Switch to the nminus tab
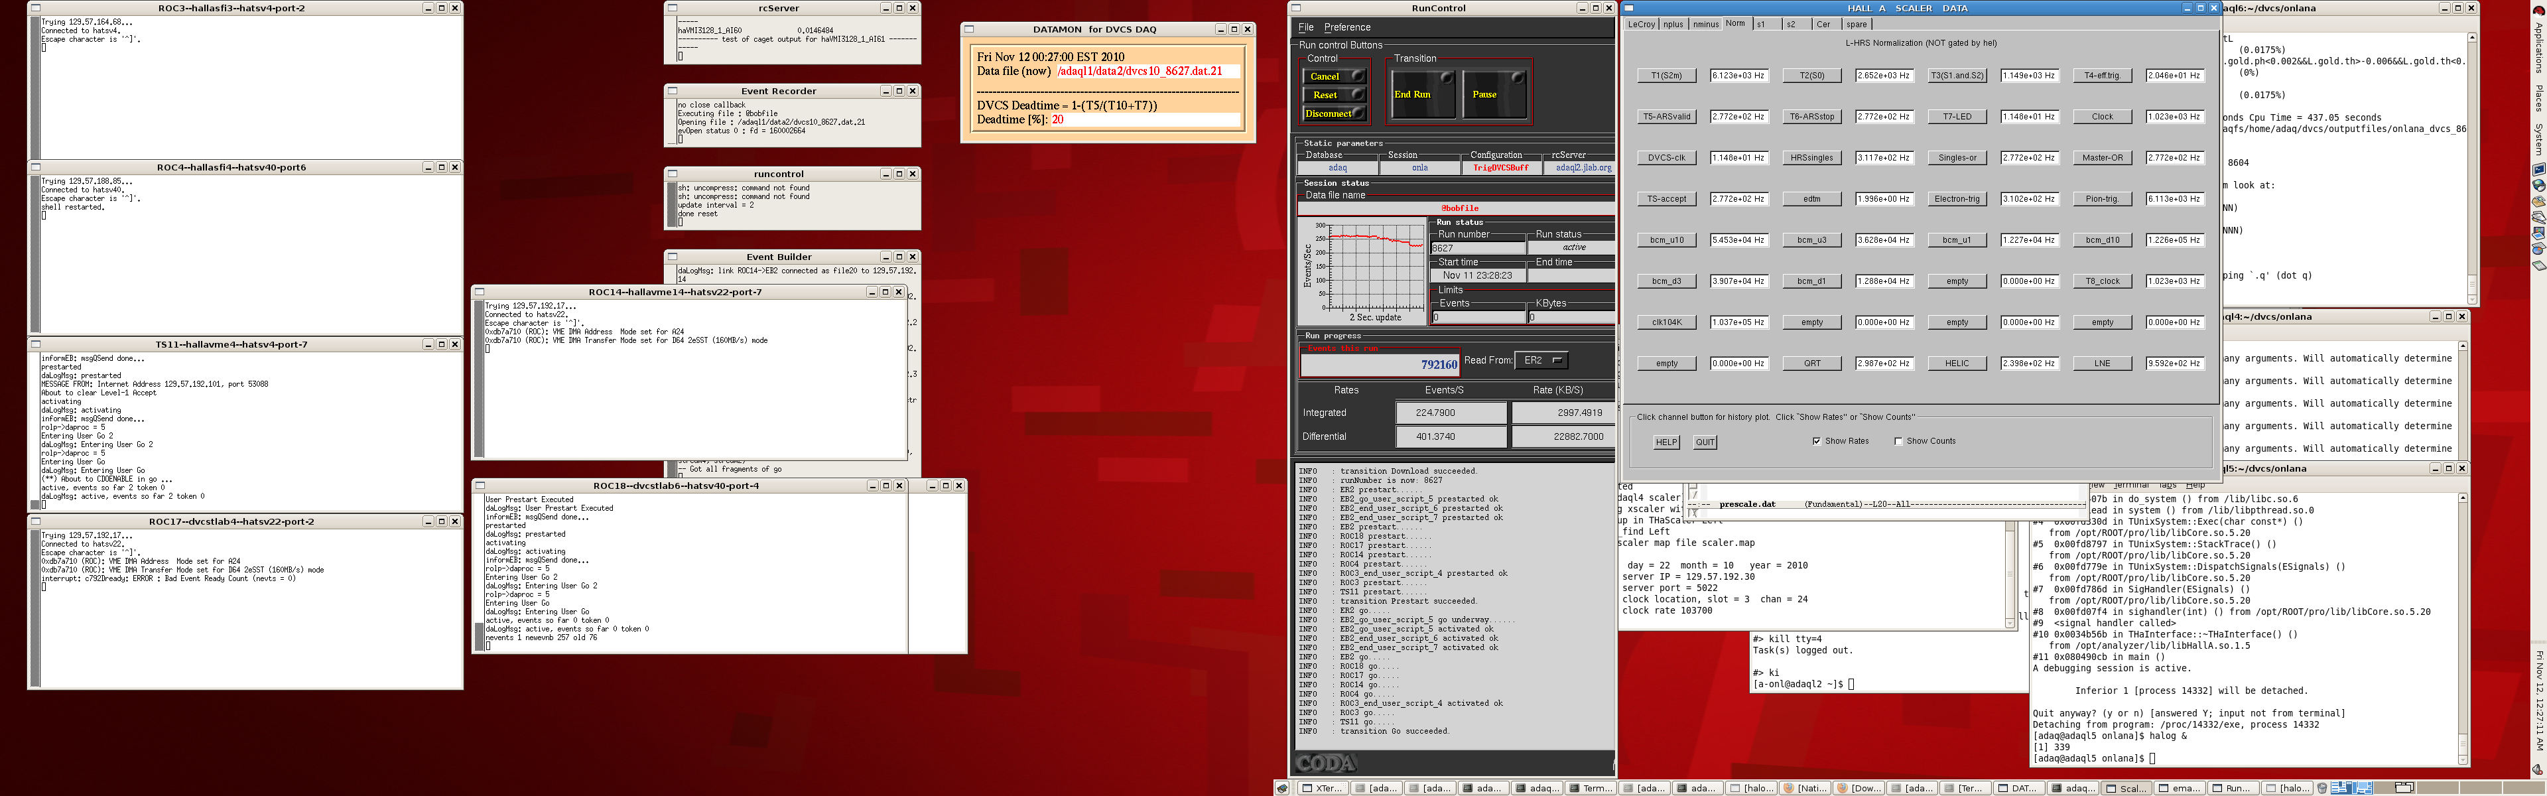Viewport: 2547px width, 796px height. point(1705,25)
